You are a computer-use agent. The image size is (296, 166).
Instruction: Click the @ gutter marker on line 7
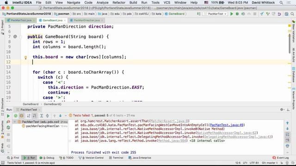pyautogui.click(x=15, y=36)
